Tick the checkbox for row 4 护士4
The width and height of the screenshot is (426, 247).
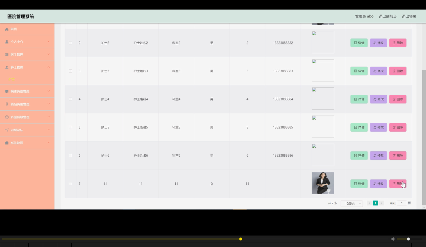(71, 99)
